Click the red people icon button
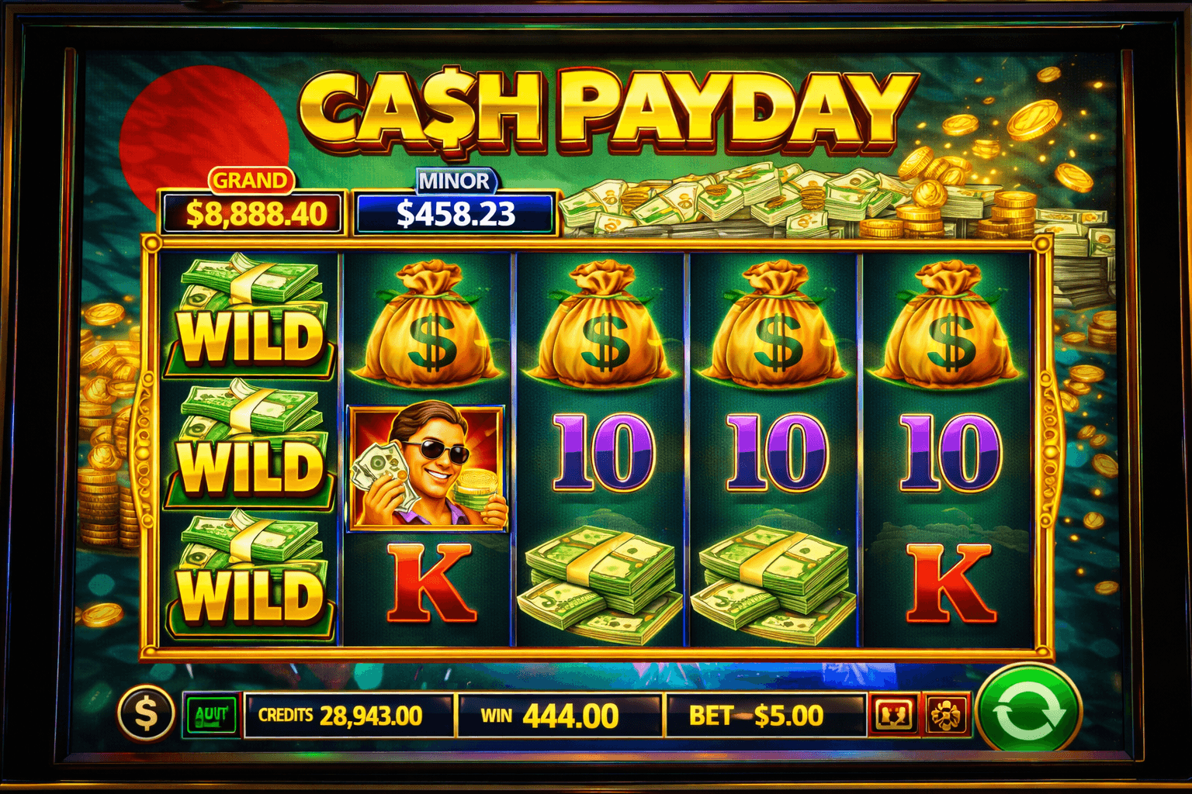Image resolution: width=1192 pixels, height=794 pixels. [893, 714]
